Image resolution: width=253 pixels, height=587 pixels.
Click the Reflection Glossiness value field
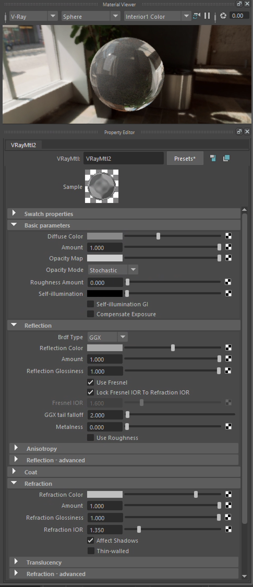pos(105,371)
